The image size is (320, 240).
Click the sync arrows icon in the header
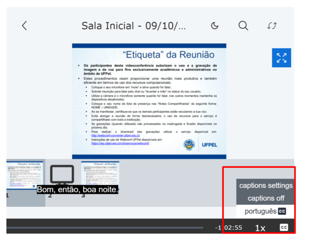272,26
